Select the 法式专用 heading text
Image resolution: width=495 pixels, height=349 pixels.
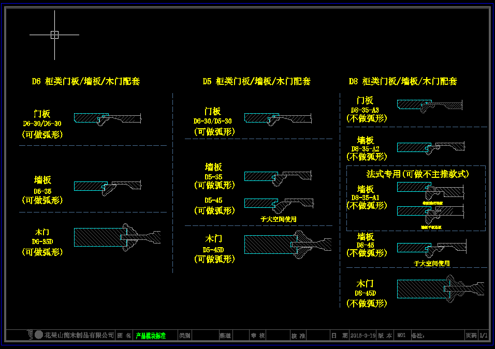pyautogui.click(x=417, y=174)
